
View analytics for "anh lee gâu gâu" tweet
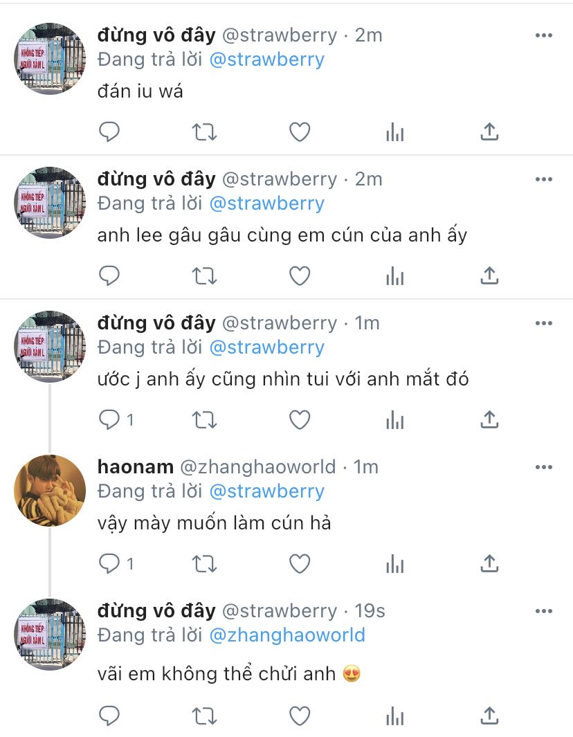(395, 276)
